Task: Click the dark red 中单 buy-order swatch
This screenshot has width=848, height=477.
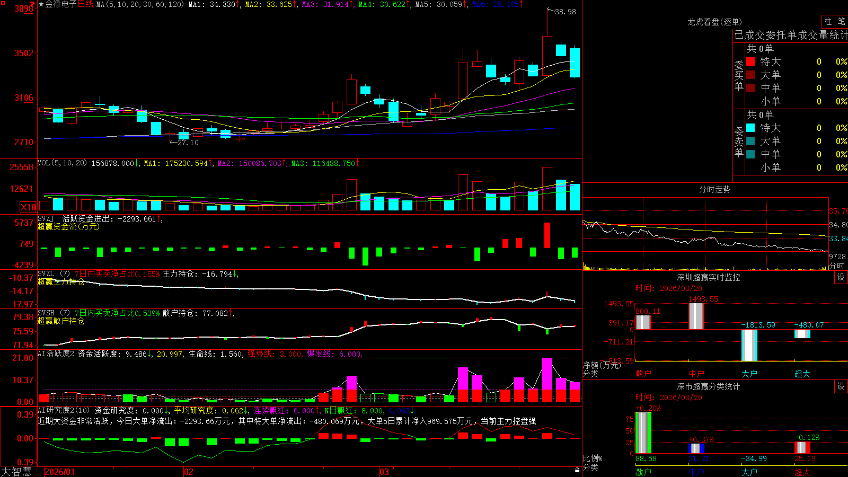Action: coord(750,88)
